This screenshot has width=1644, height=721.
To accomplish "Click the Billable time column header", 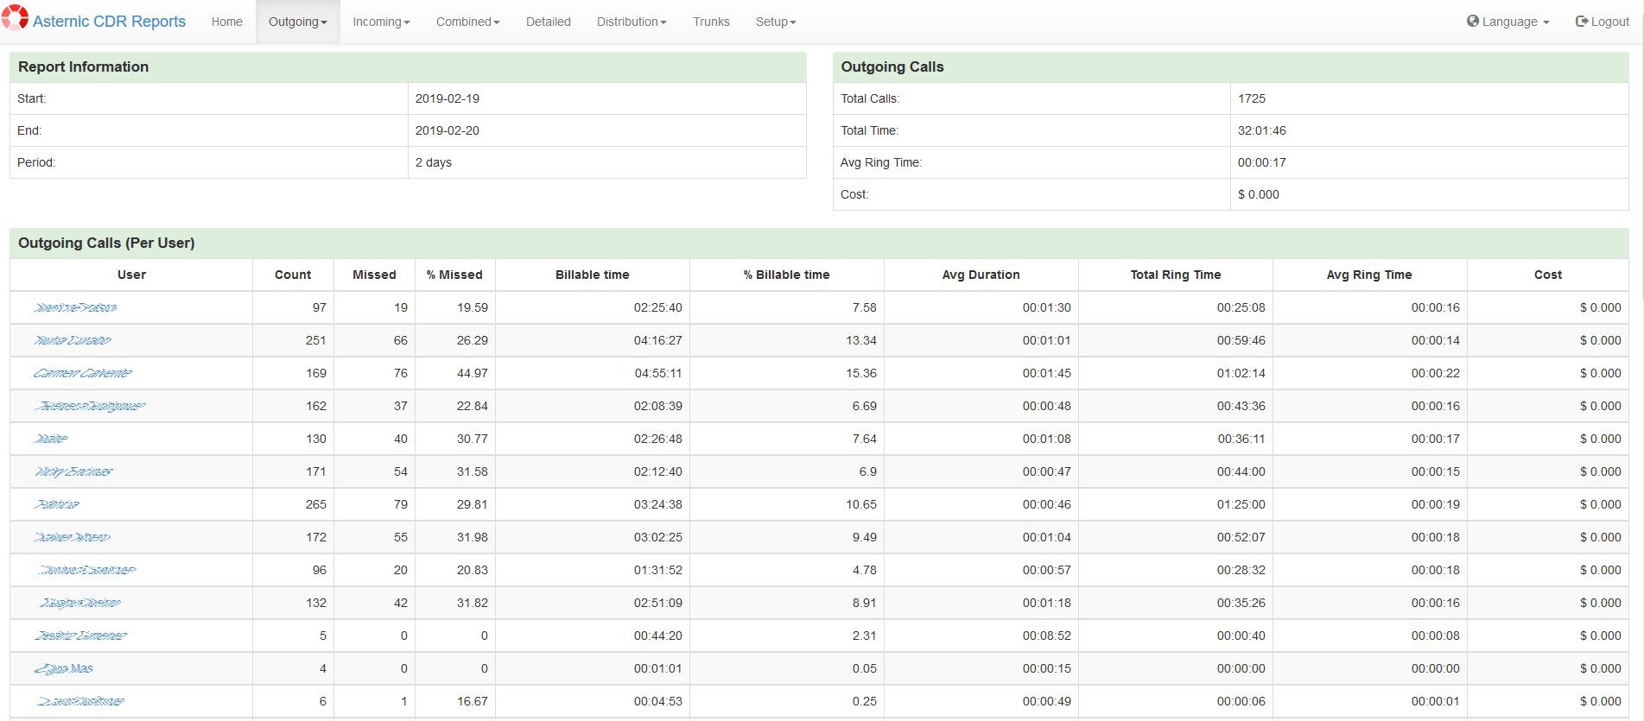I will [x=592, y=275].
